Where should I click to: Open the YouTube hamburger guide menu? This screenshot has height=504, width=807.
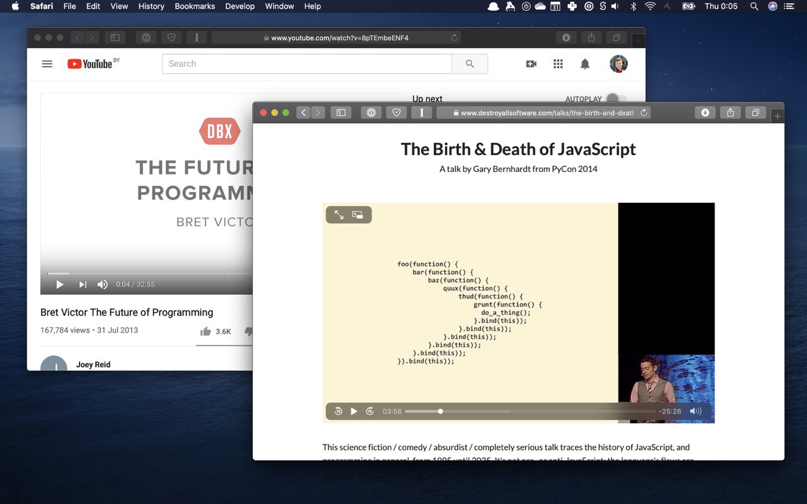(x=47, y=64)
